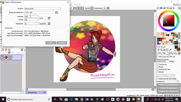This screenshot has height=102, width=181.
Task: Select the move tool
Action: pos(158,50)
